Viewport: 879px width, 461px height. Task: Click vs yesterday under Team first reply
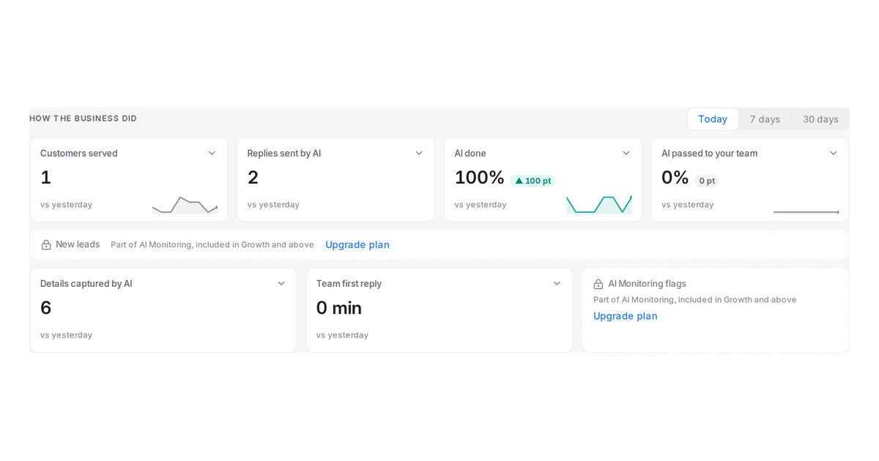(x=342, y=335)
